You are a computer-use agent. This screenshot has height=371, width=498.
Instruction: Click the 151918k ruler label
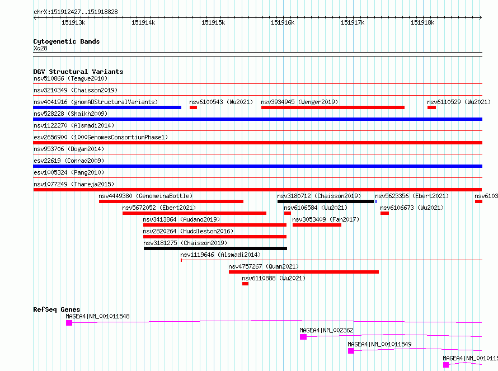coord(422,22)
